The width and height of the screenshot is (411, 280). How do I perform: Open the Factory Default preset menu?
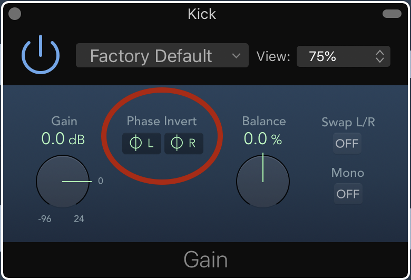(x=162, y=56)
